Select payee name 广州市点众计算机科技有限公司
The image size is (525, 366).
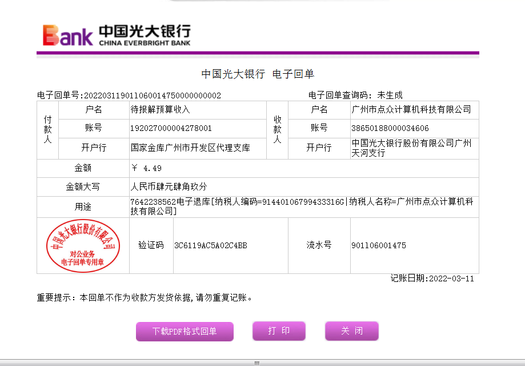click(x=411, y=110)
